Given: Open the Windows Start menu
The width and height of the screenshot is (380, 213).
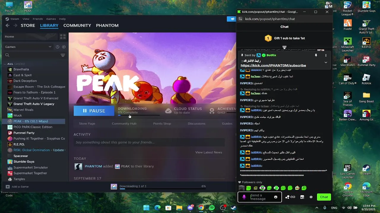Looking at the screenshot, I should pos(146,208).
